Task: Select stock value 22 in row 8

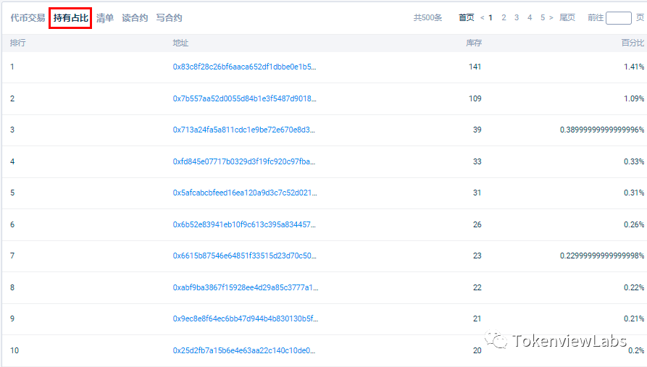Action: click(477, 287)
